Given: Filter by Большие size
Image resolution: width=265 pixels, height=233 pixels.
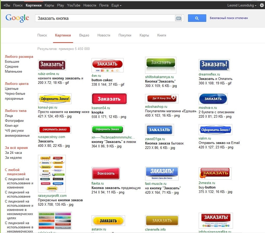Looking at the screenshot, I should pyautogui.click(x=12, y=62).
